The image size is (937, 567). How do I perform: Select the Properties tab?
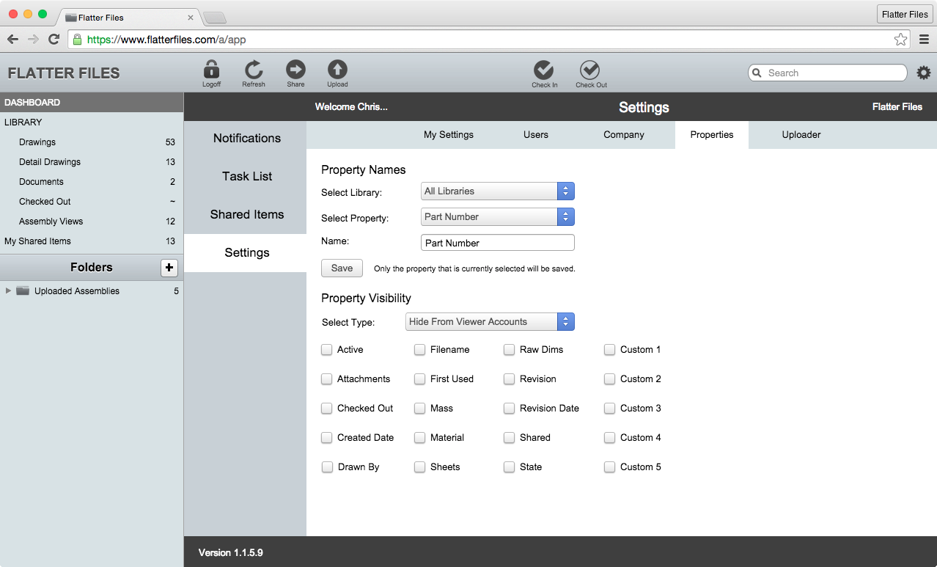[x=712, y=135]
